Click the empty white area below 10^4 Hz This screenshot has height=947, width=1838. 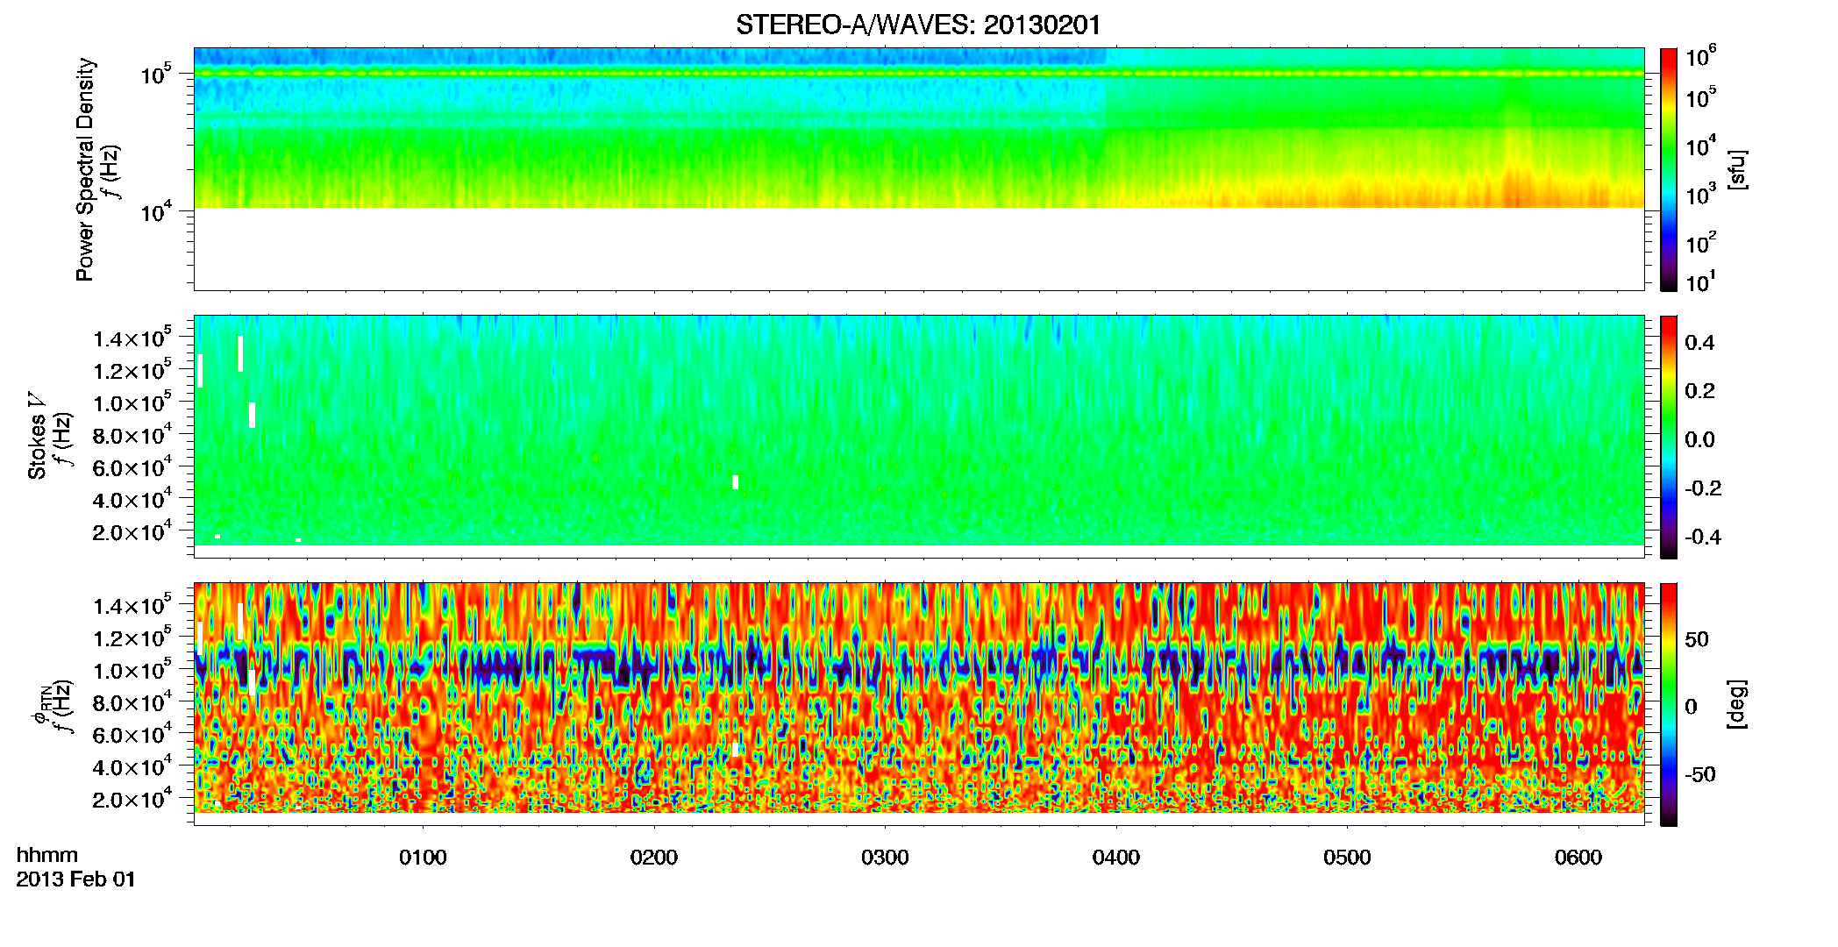pyautogui.click(x=918, y=248)
